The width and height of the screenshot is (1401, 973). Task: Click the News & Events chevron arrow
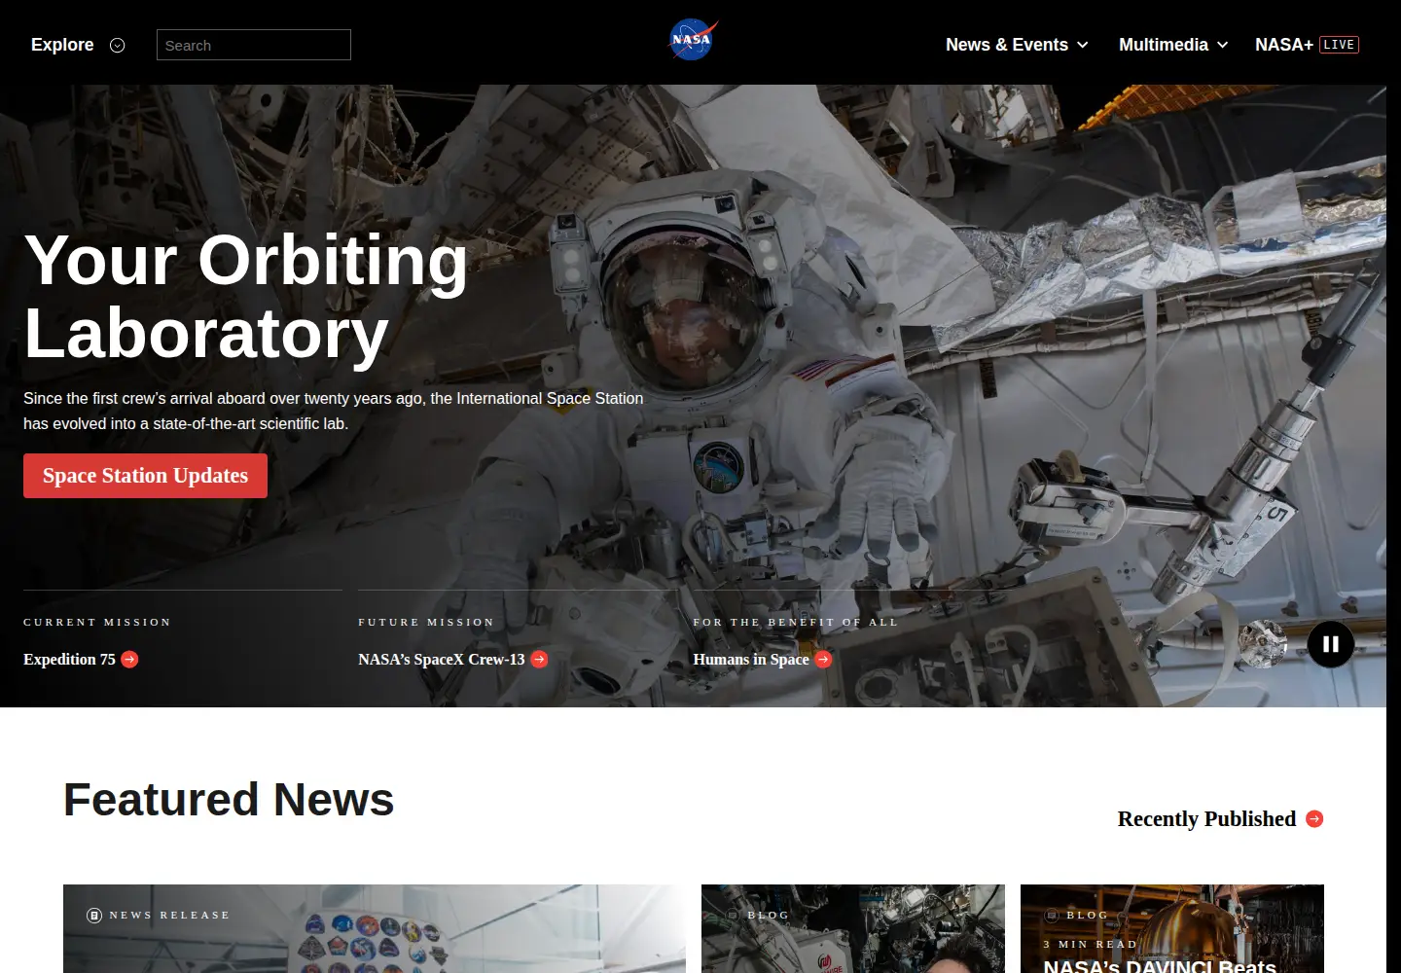click(1082, 45)
